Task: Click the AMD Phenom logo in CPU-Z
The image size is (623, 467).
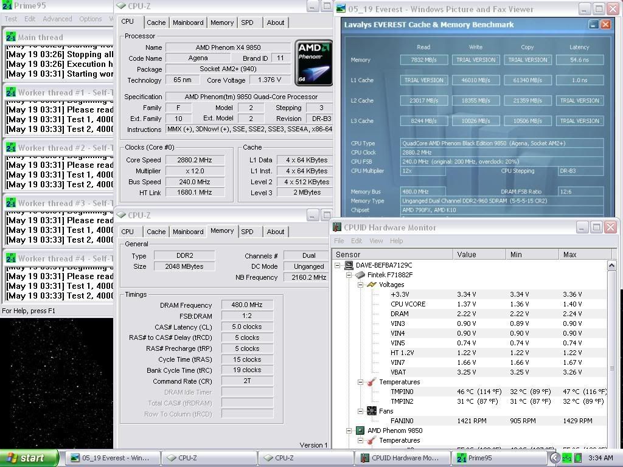Action: click(313, 63)
